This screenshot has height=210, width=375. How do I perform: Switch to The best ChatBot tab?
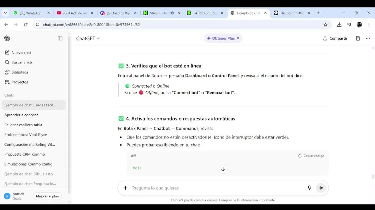(291, 13)
